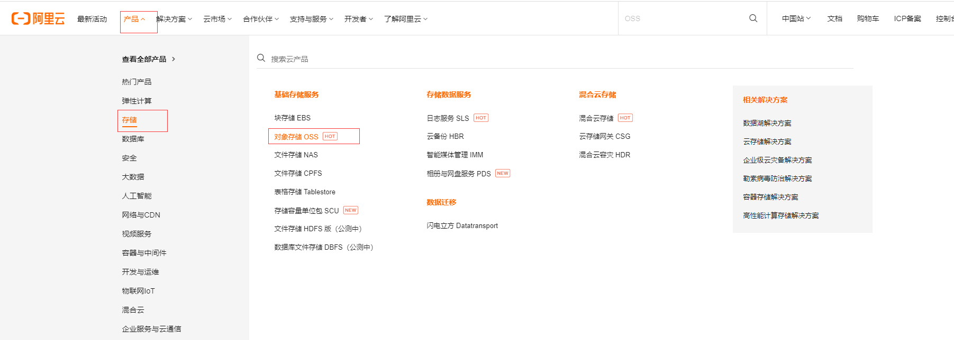
Task: Open 云存储网关 CSG product
Action: pos(605,136)
